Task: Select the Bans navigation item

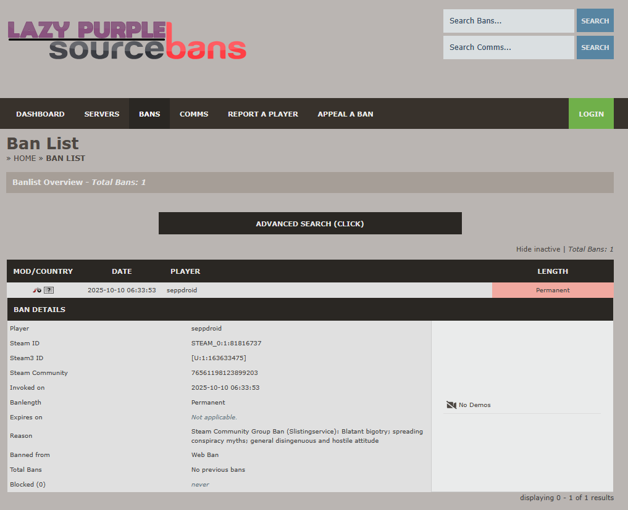Action: tap(149, 114)
